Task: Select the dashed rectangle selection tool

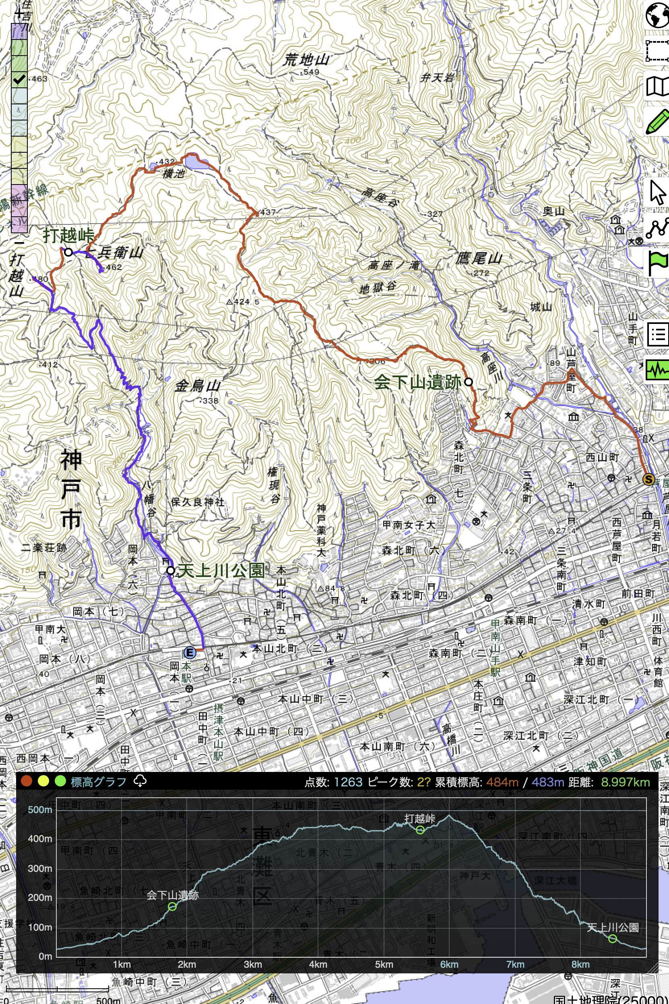Action: coord(657,51)
